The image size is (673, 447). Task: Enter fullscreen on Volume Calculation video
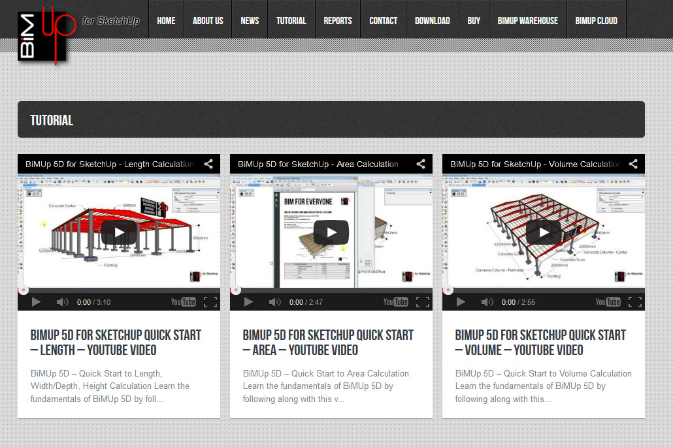635,302
